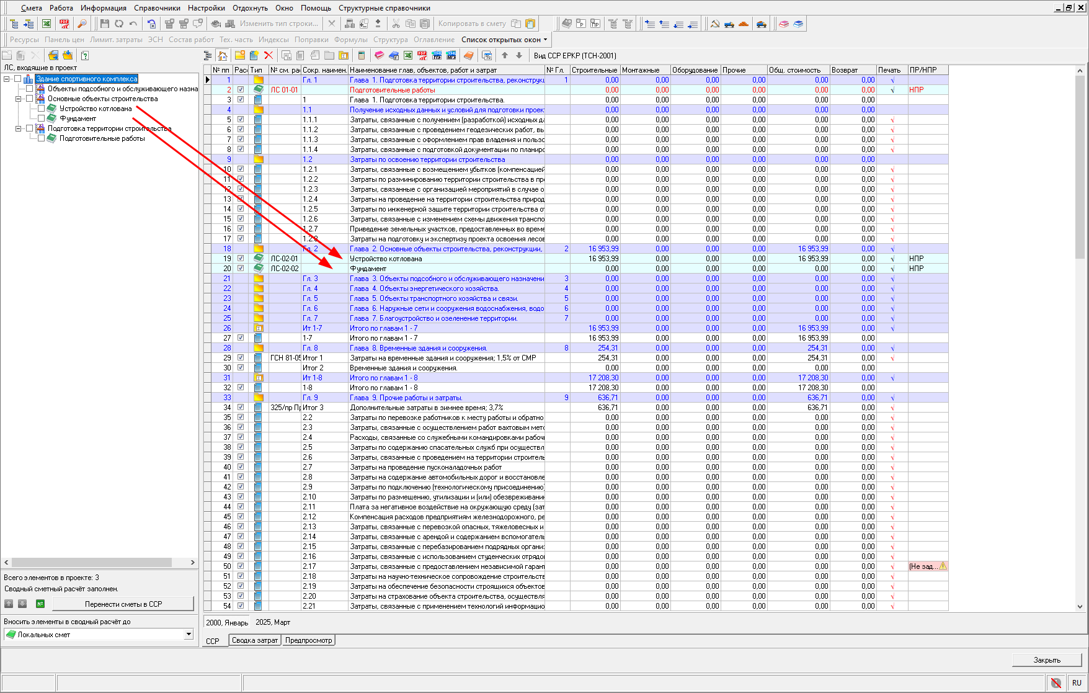Open search with the magnifying glass icon
Image resolution: width=1089 pixels, height=693 pixels.
82,24
